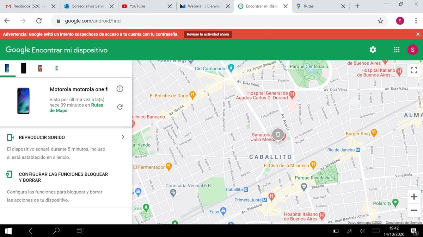The image size is (423, 237).
Task: Open the pink S account avatar in green header
Action: pos(412,50)
